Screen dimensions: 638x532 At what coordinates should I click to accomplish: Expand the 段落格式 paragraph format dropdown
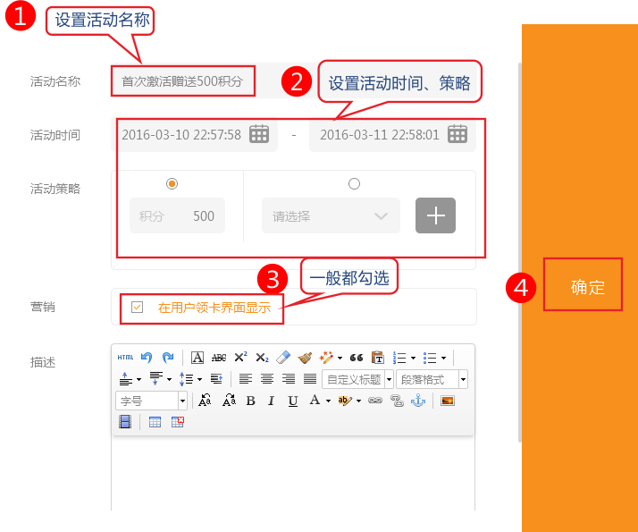[463, 379]
